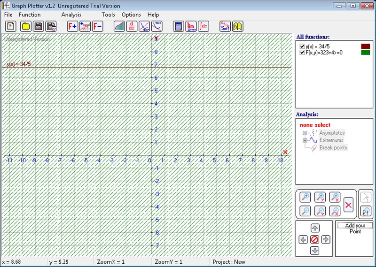Select Break points in the Analysis tree
Screen dimensions: 376x267
point(333,148)
